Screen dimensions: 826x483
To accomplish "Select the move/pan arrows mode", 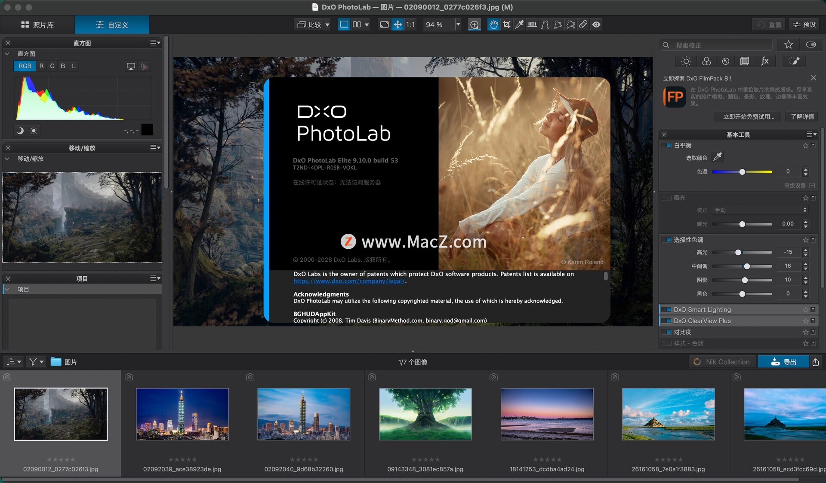I will [x=398, y=24].
